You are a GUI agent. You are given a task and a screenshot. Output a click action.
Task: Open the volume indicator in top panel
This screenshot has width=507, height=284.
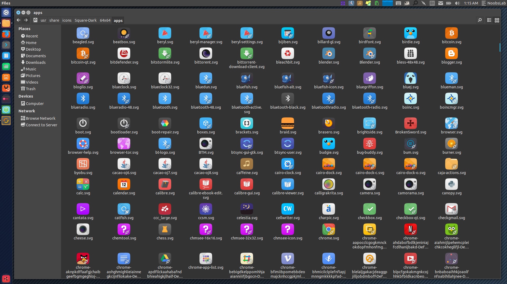tap(457, 3)
